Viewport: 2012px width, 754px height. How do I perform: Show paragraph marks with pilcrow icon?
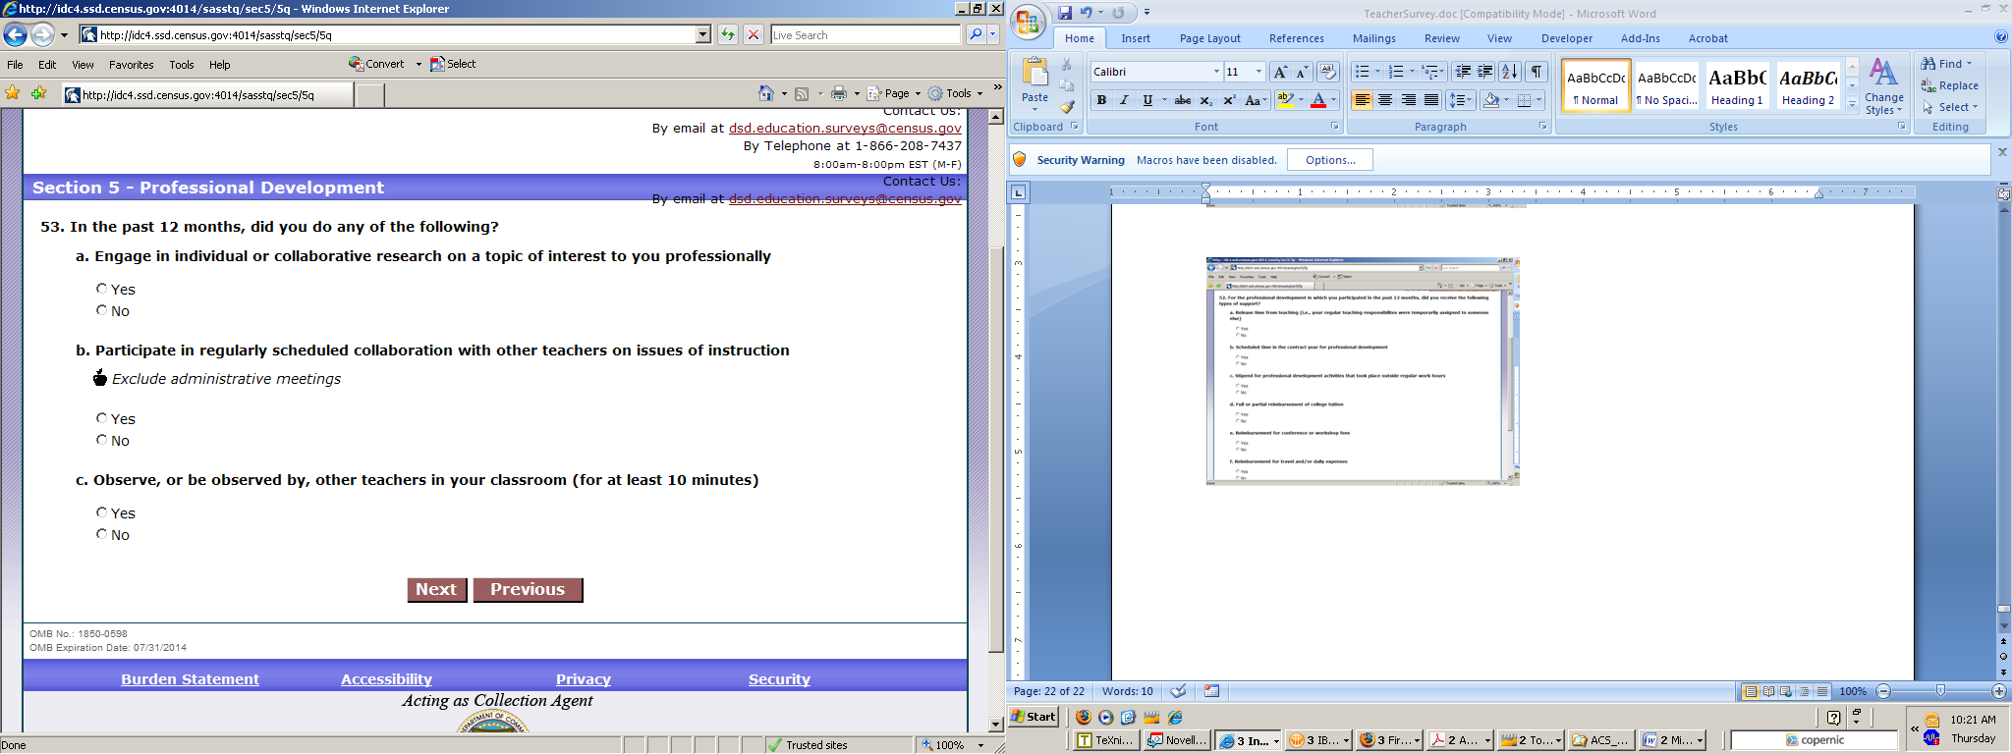[1537, 72]
